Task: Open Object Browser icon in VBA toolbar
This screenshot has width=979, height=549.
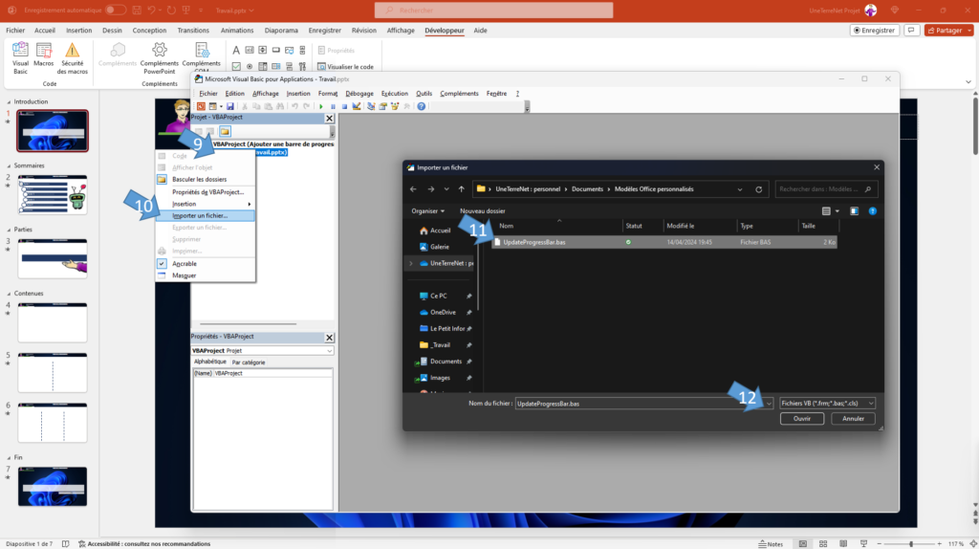Action: pos(395,107)
